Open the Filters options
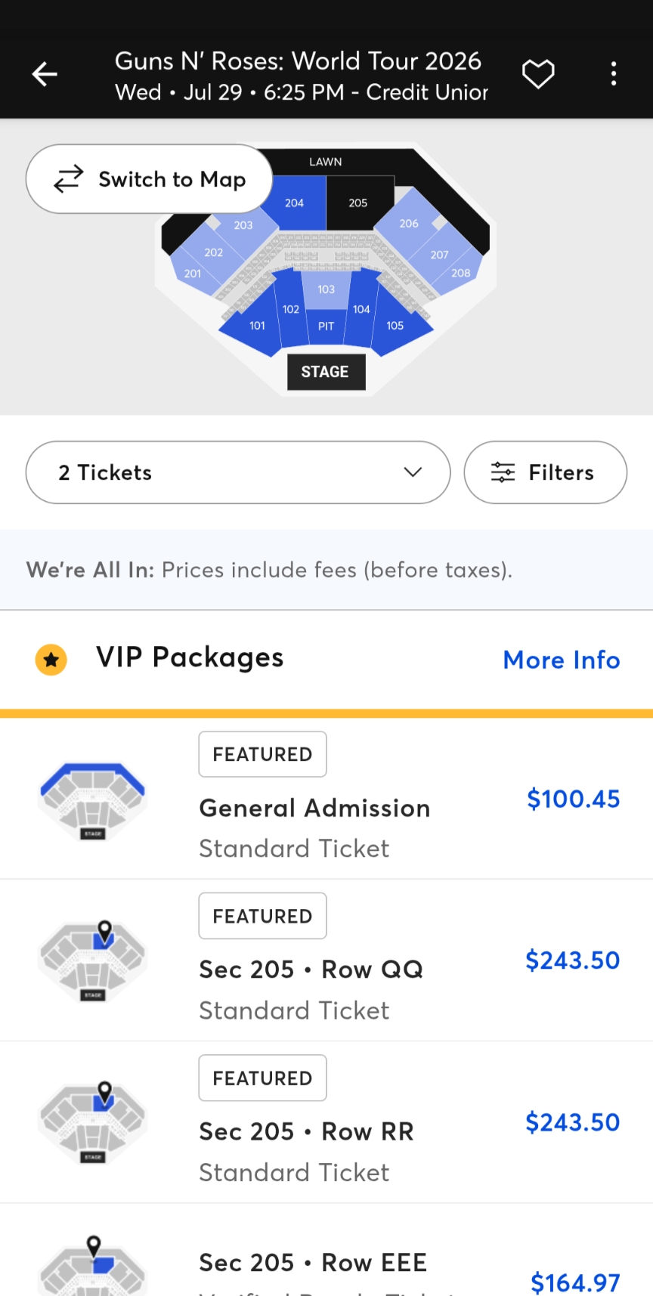 (x=545, y=472)
